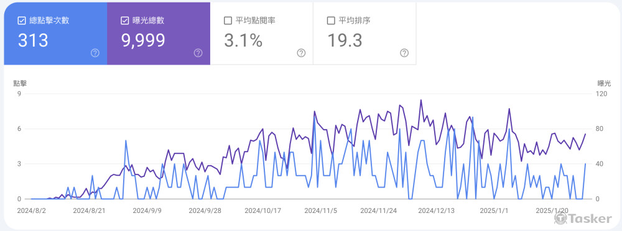This screenshot has width=622, height=231.
Task: Click the 2024/11/24 date label
Action: [378, 211]
